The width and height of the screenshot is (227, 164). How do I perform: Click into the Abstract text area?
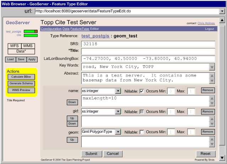[x=145, y=78]
